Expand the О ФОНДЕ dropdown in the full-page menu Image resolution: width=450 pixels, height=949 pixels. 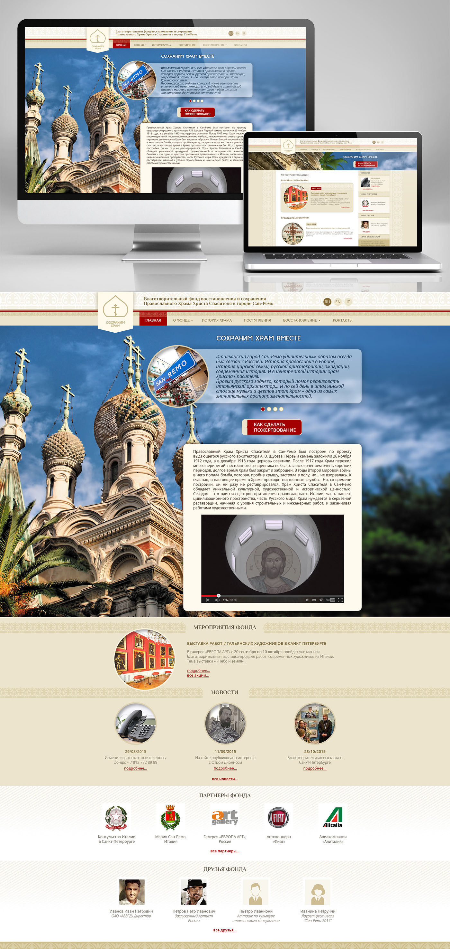183,320
